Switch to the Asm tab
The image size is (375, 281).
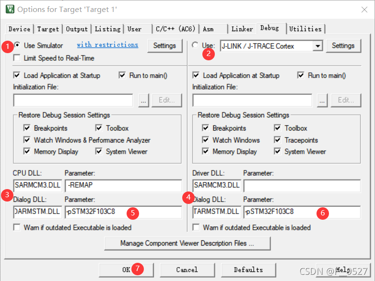tap(213, 29)
